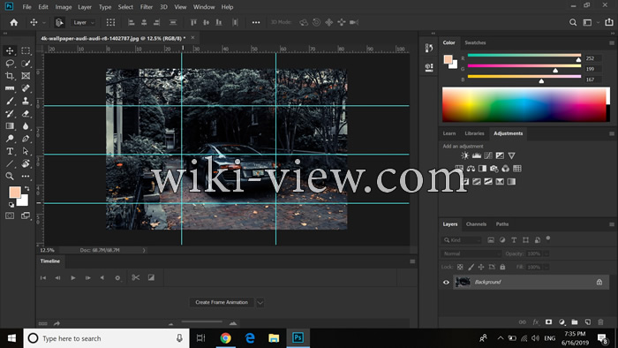Select the Ruler measurement tool
Viewport: 618px width, 348px height.
(10, 88)
